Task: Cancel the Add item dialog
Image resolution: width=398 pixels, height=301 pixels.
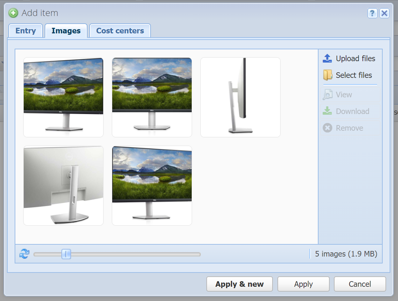Action: 360,284
